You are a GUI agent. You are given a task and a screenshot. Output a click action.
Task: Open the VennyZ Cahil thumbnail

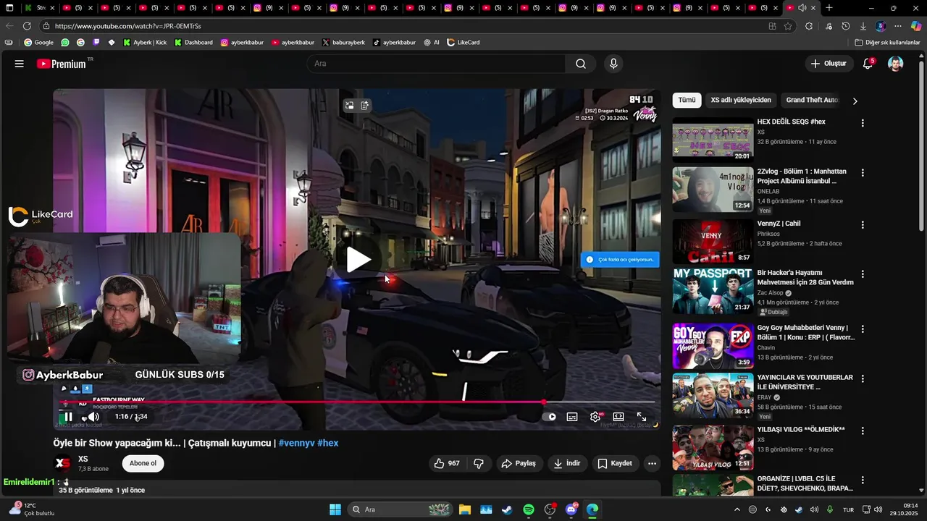coord(713,242)
